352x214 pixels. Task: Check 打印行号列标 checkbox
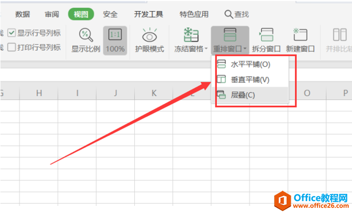coord(11,47)
